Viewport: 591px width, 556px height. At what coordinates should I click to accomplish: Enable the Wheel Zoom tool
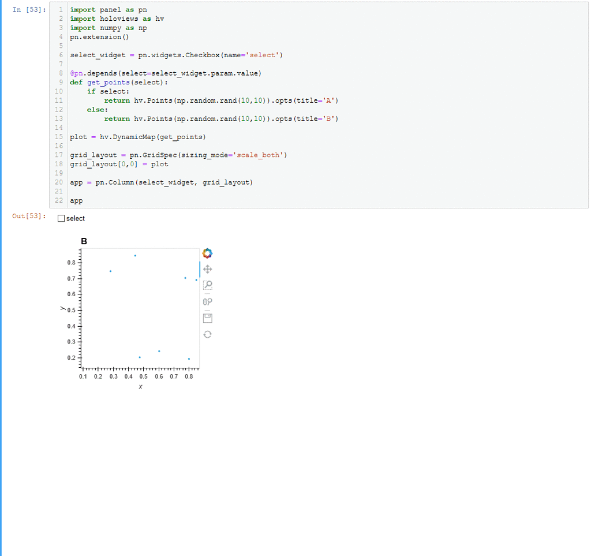(x=208, y=301)
